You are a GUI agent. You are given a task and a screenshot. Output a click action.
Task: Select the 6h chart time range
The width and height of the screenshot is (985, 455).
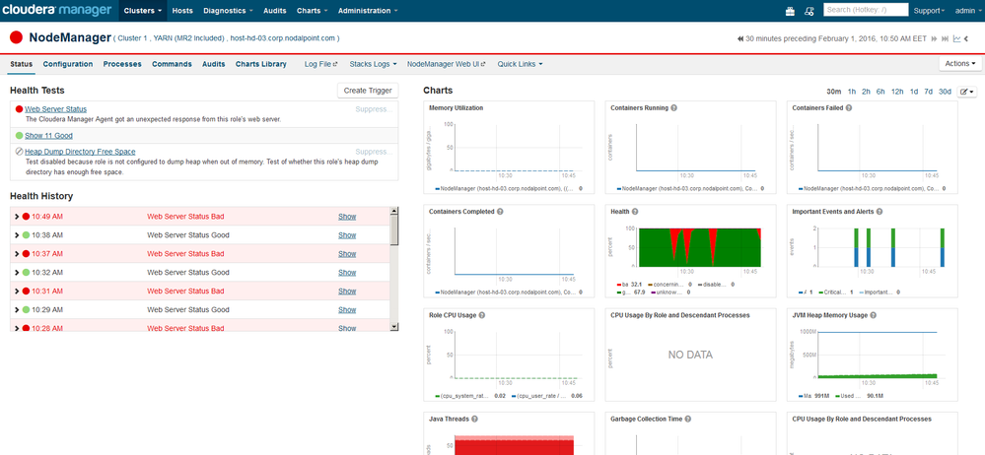pyautogui.click(x=880, y=91)
